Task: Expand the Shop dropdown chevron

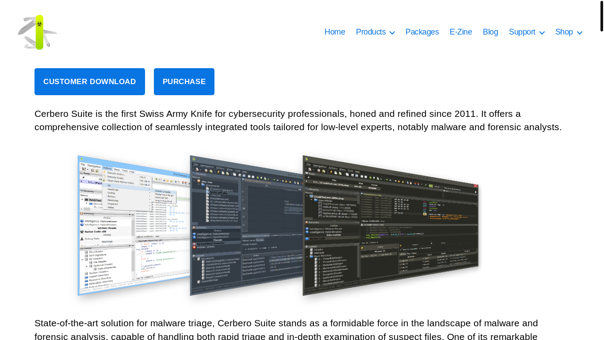Action: click(579, 32)
